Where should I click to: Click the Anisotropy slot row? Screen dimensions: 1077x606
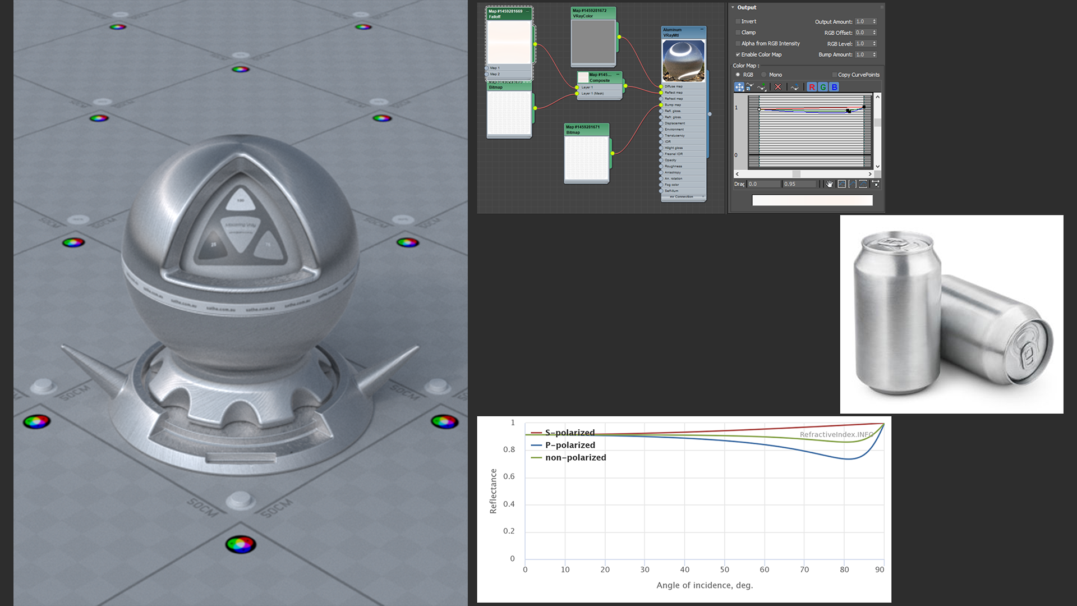click(684, 172)
